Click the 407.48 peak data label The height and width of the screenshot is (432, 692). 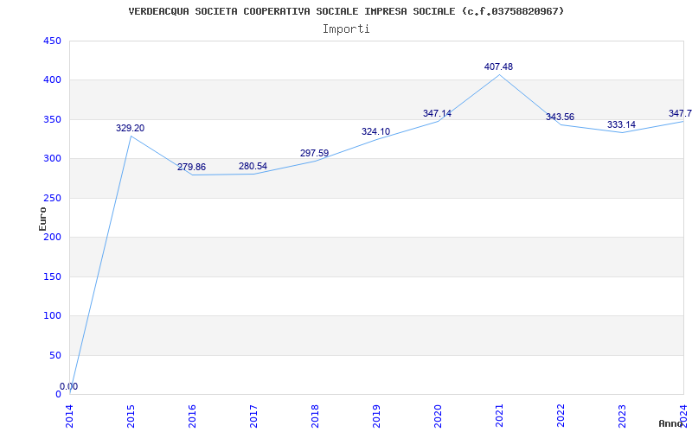(498, 67)
